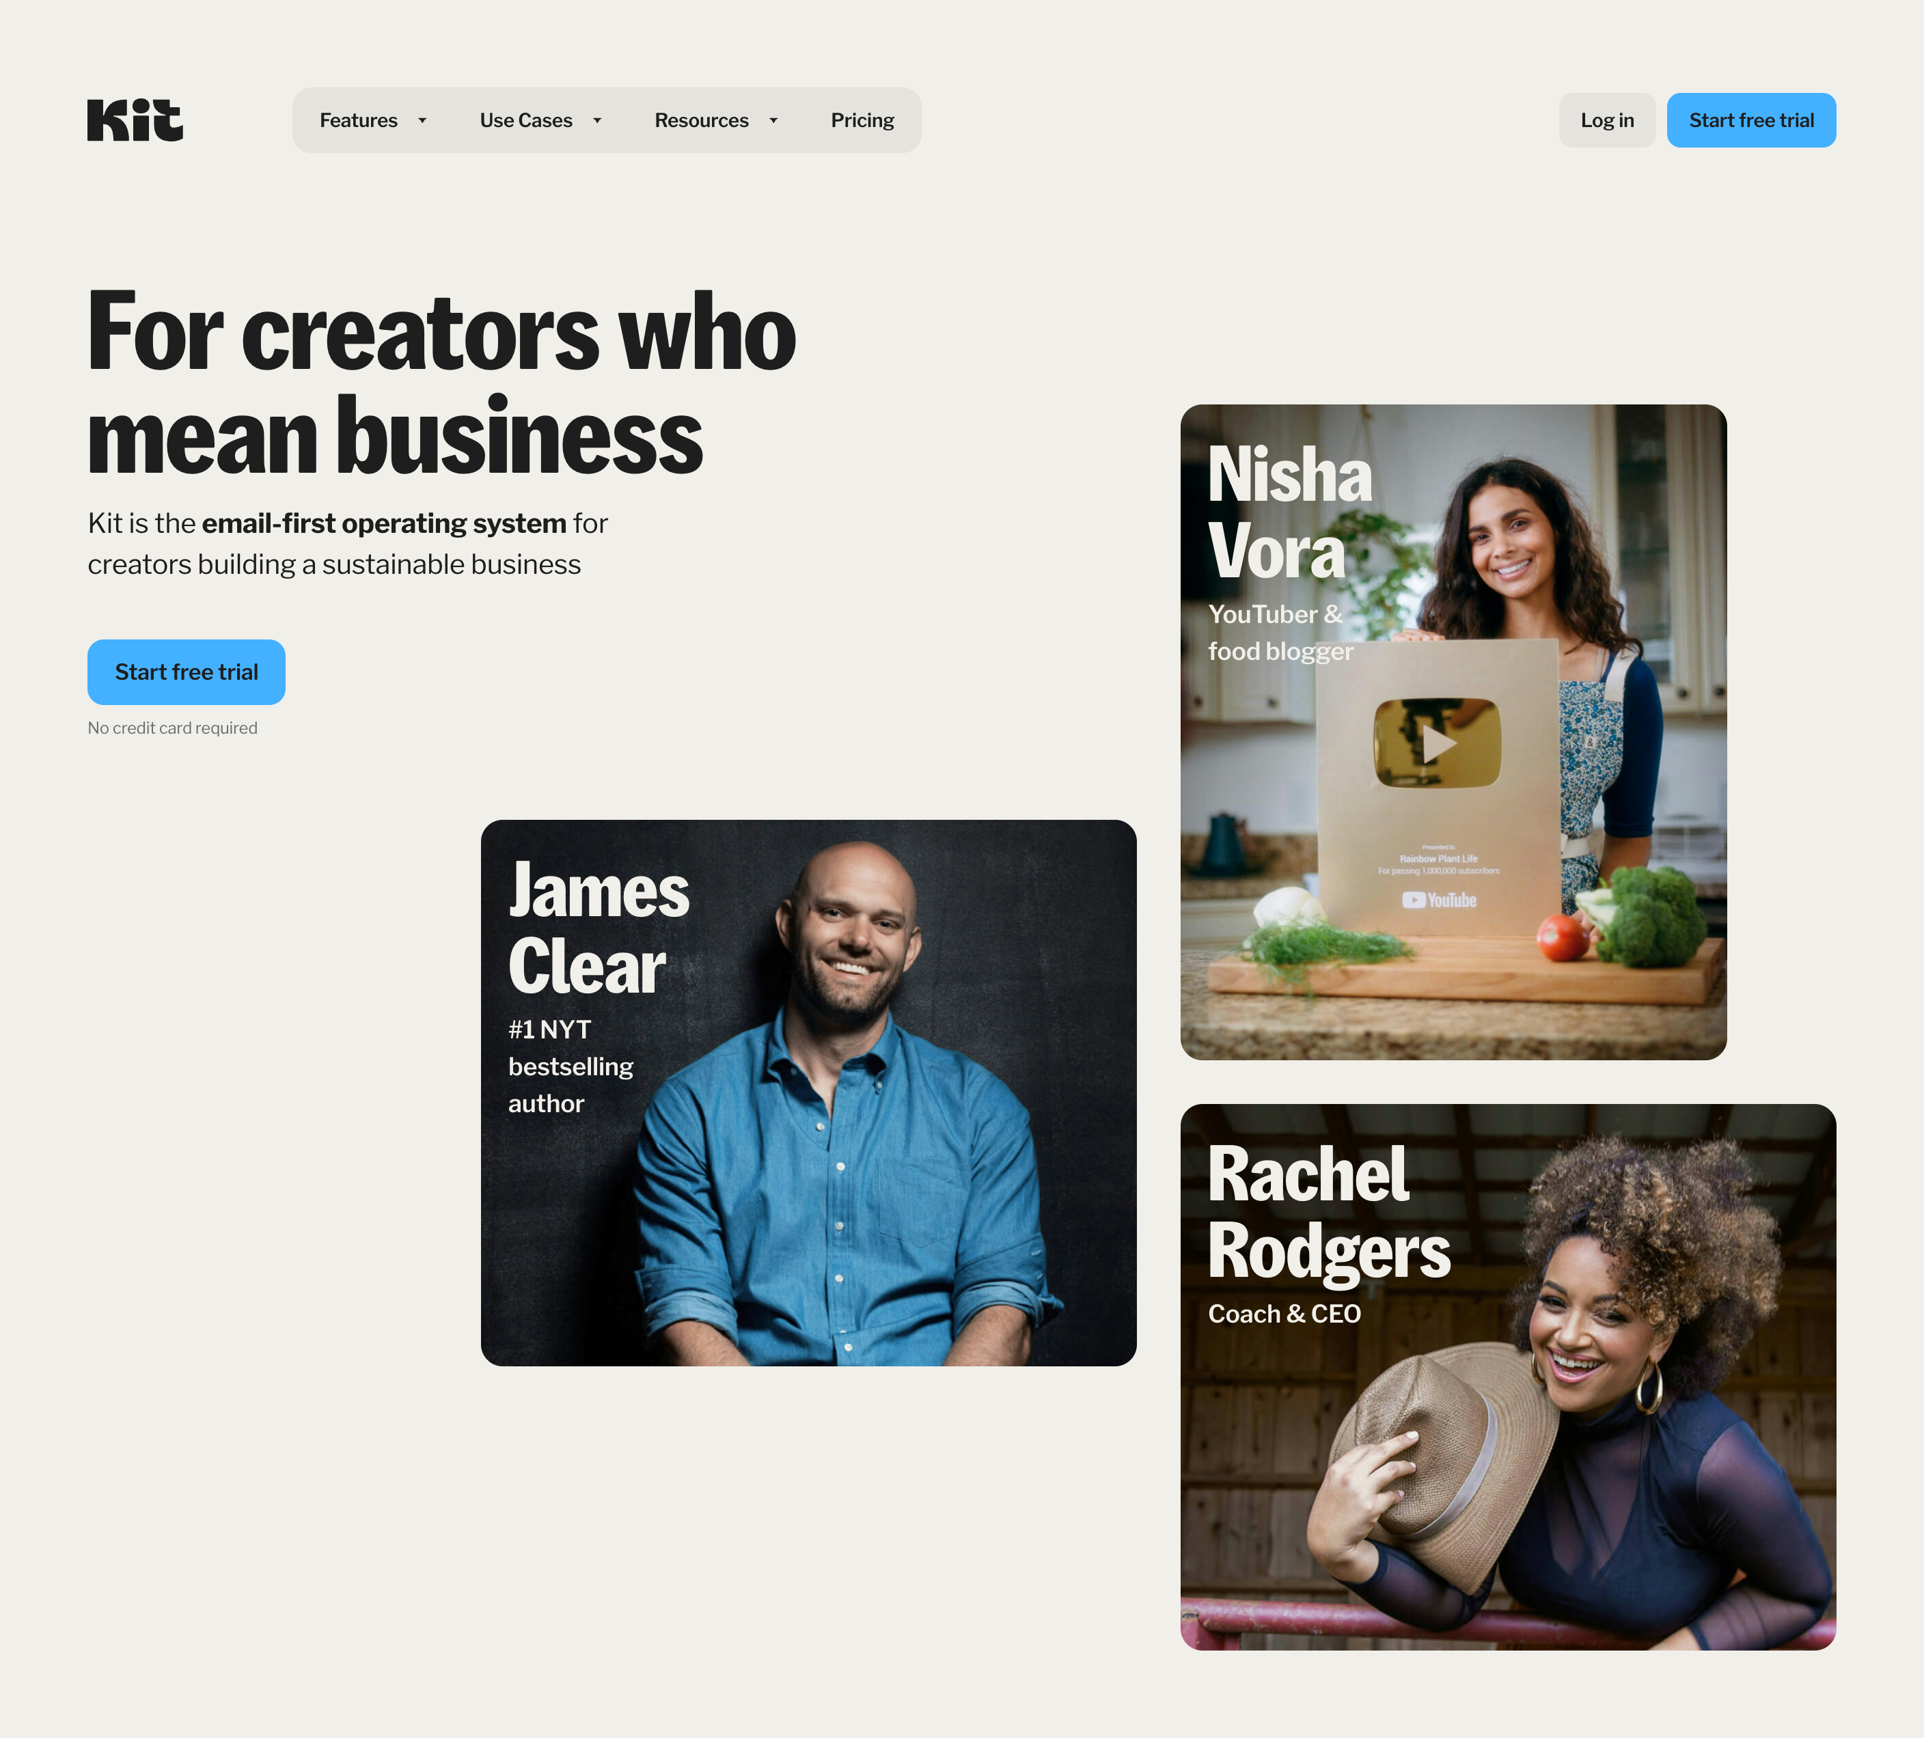
Task: Click 'No credit card required' text
Action: pyautogui.click(x=173, y=728)
